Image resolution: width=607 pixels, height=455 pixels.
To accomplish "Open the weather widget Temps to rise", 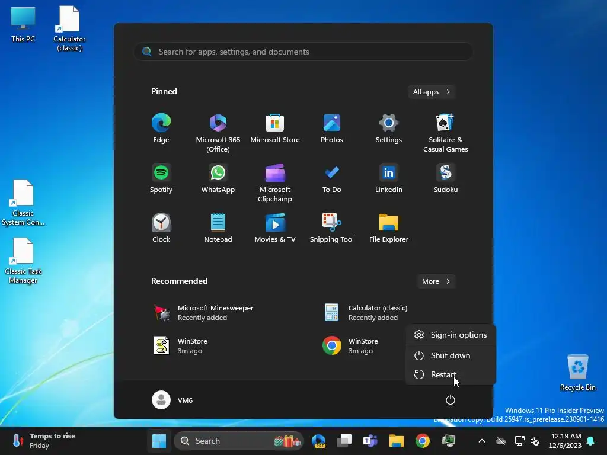I will pyautogui.click(x=43, y=441).
